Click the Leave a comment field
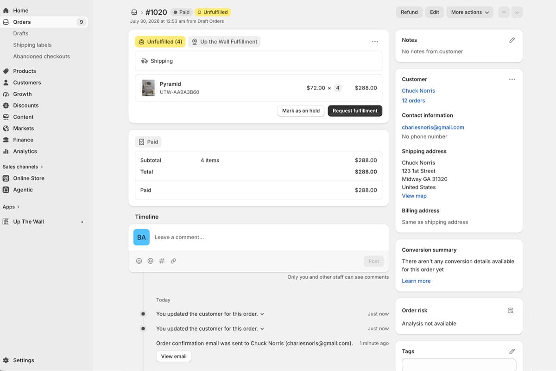 point(269,237)
